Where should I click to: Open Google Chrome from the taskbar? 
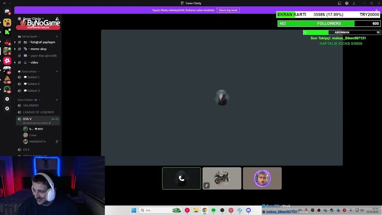click(x=204, y=210)
